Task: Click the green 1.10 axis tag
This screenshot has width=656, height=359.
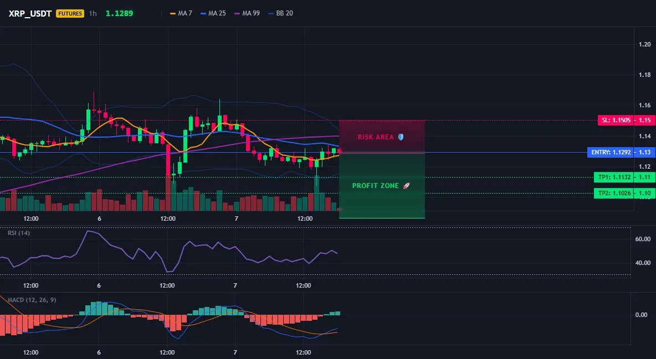Action: pyautogui.click(x=644, y=193)
